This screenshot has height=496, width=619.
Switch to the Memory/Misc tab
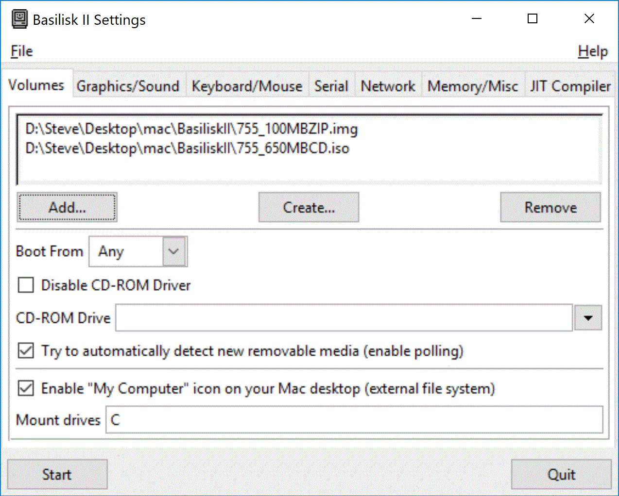(473, 86)
